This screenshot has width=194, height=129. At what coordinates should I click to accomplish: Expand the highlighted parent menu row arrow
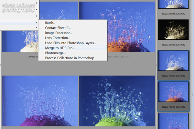tap(37, 23)
